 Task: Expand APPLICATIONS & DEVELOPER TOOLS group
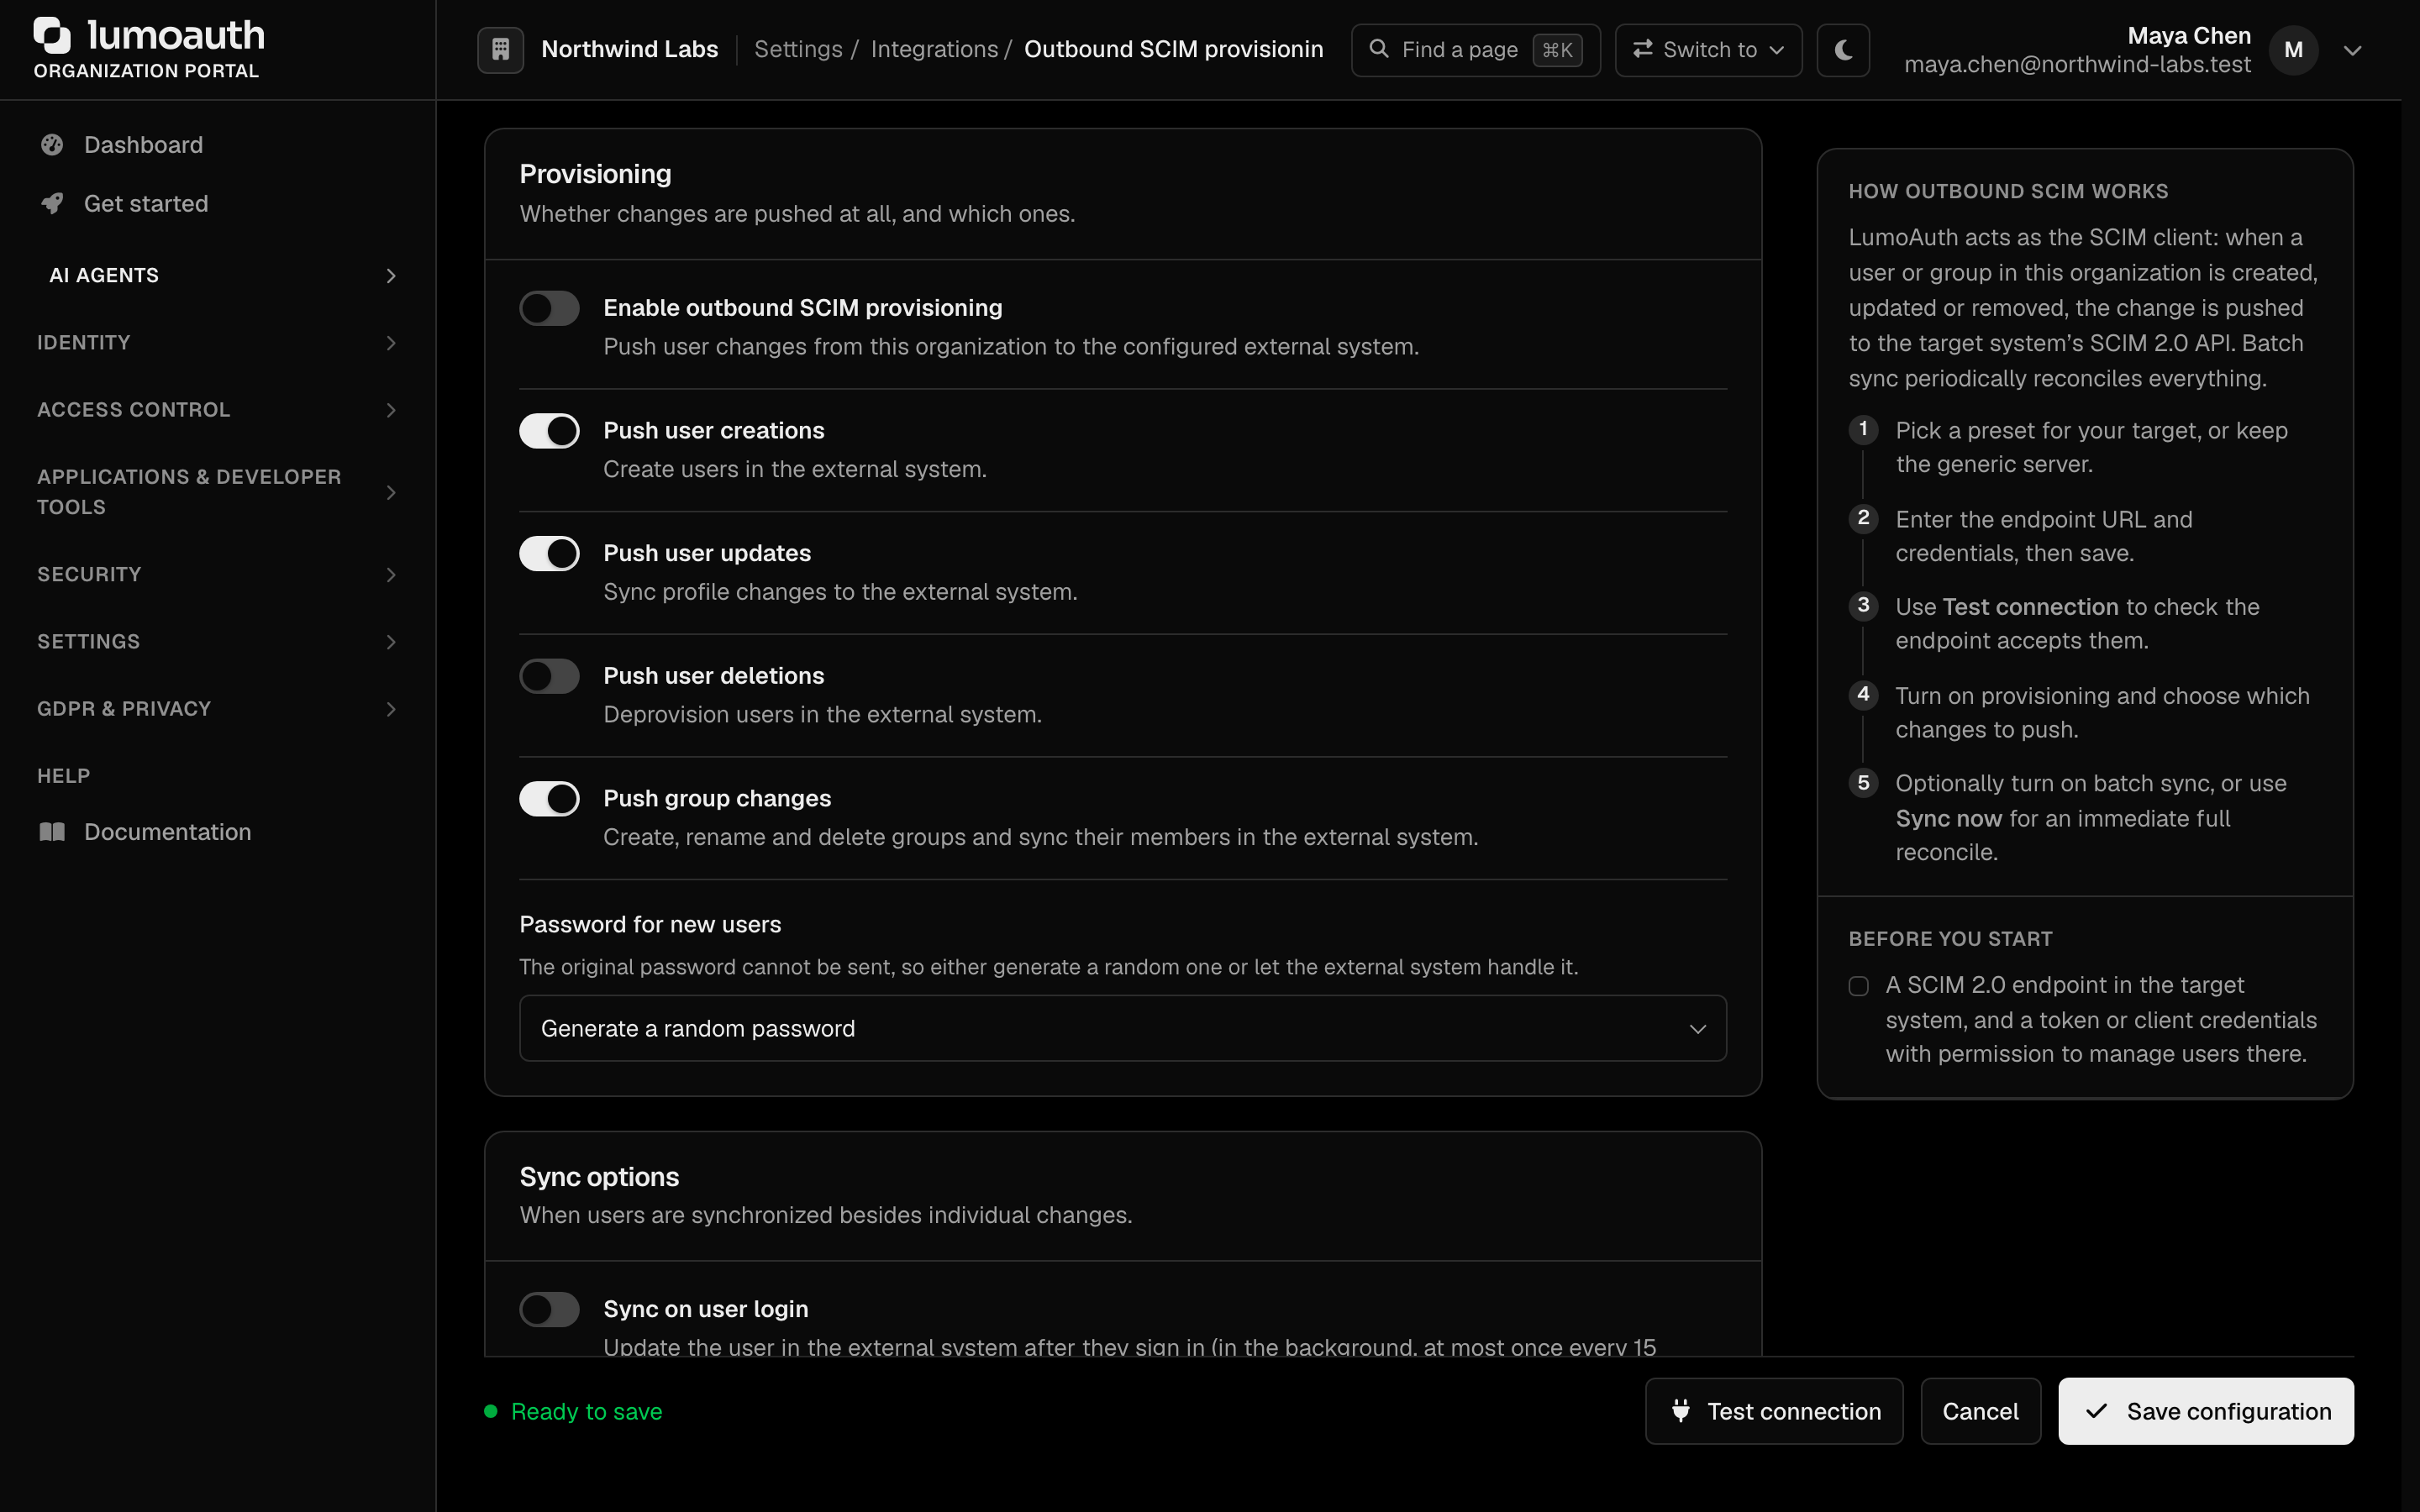coord(218,492)
